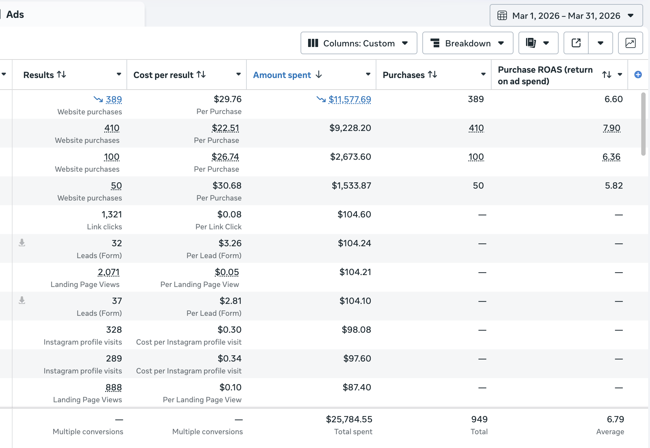Screen dimensions: 650x448
Task: Click the 50 results value
Action: coord(116,185)
